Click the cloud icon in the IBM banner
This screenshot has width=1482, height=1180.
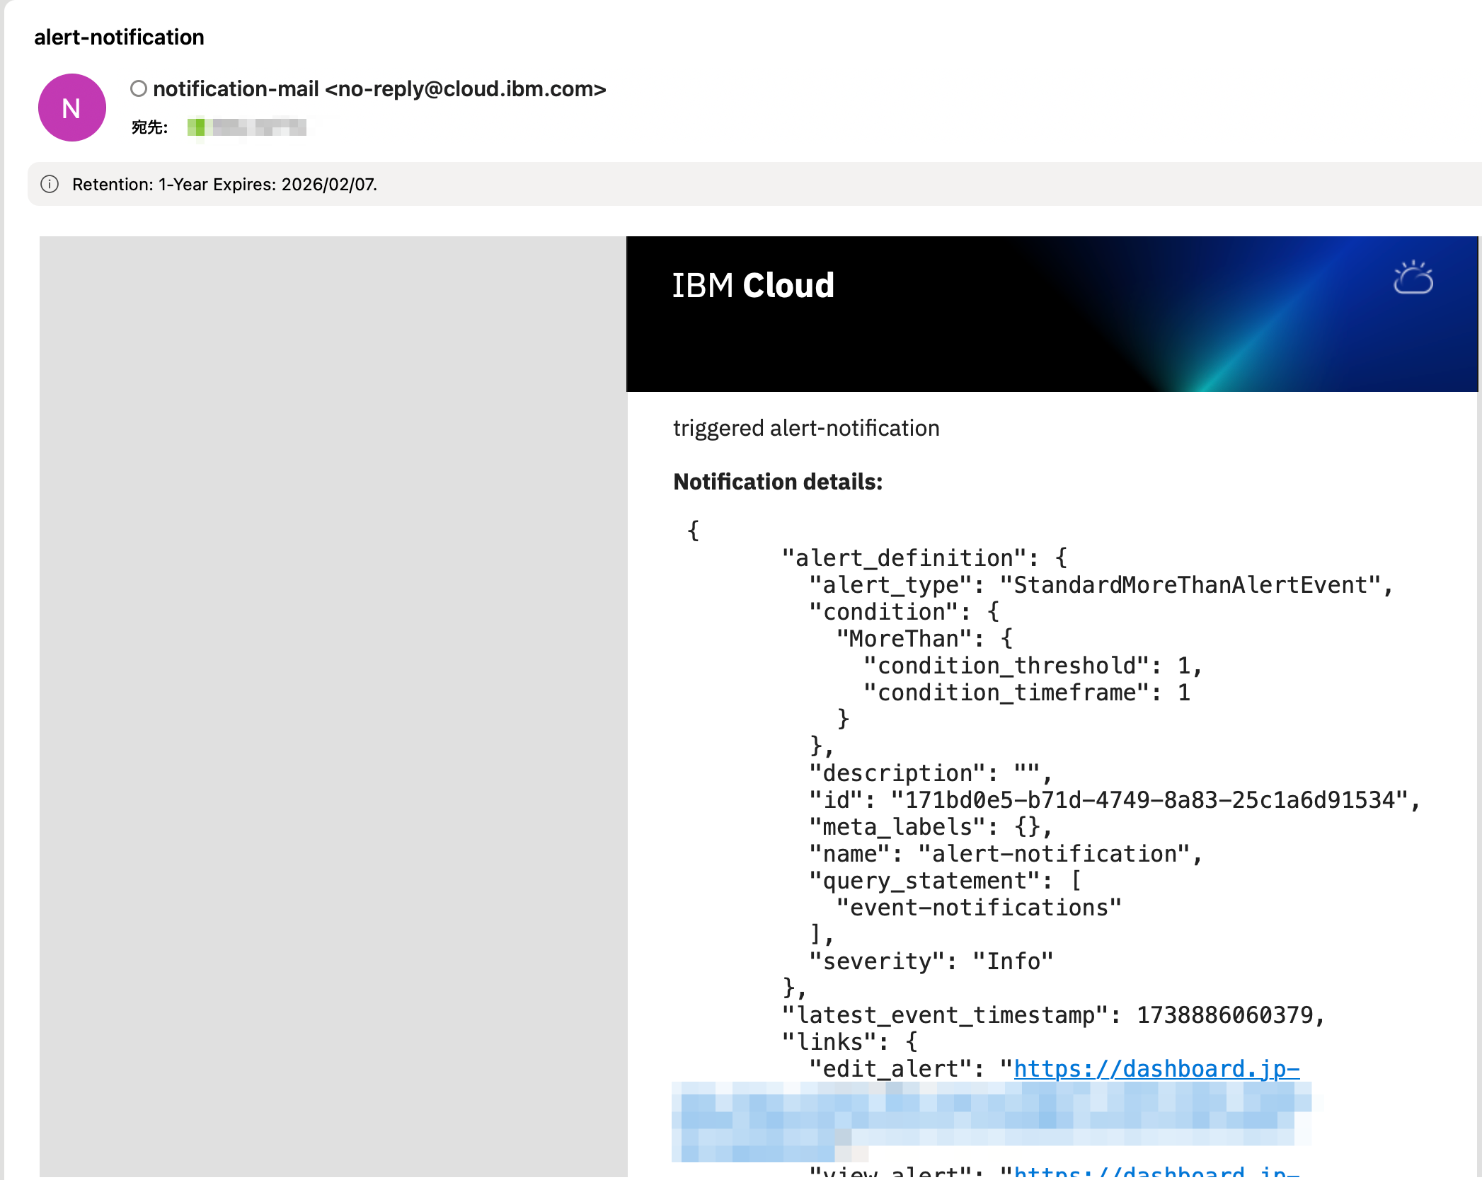[x=1413, y=278]
